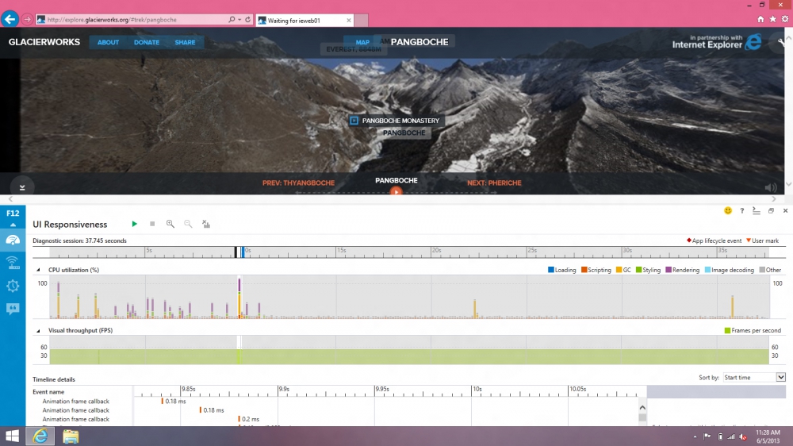
Task: Open the ABOUT menu on Glacierworks
Action: pos(108,43)
